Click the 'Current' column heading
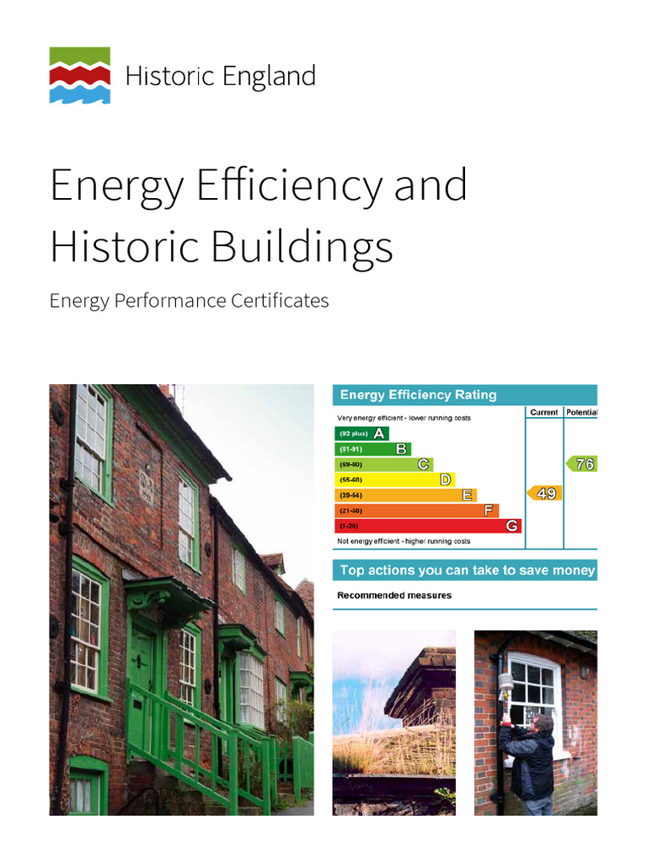Viewport: 647px width, 863px height. pos(543,412)
